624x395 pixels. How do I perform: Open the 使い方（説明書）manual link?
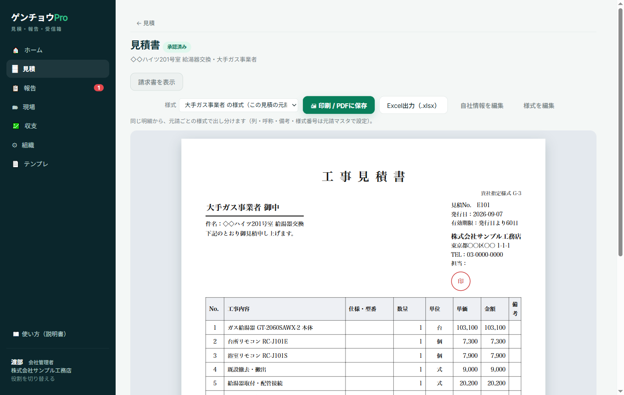click(58, 334)
